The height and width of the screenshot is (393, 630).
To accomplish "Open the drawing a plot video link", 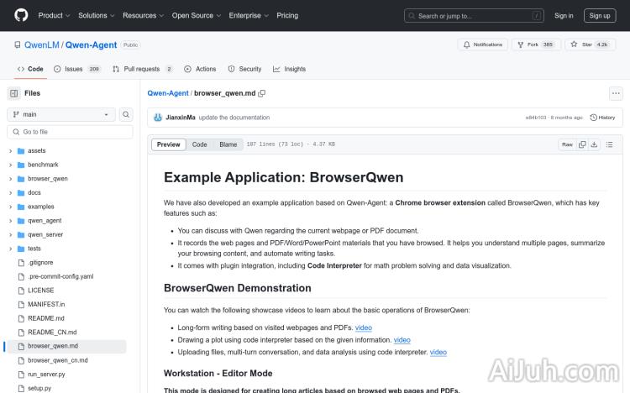I will coord(402,340).
